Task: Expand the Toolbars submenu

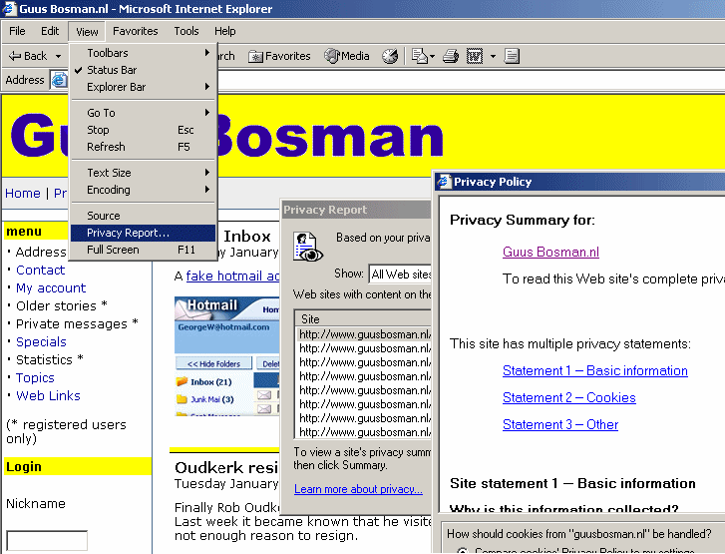Action: click(143, 53)
